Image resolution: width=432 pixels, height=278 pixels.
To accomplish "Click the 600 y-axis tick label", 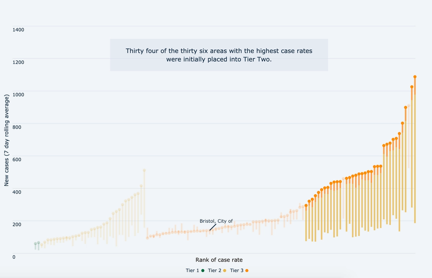I will pos(17,160).
